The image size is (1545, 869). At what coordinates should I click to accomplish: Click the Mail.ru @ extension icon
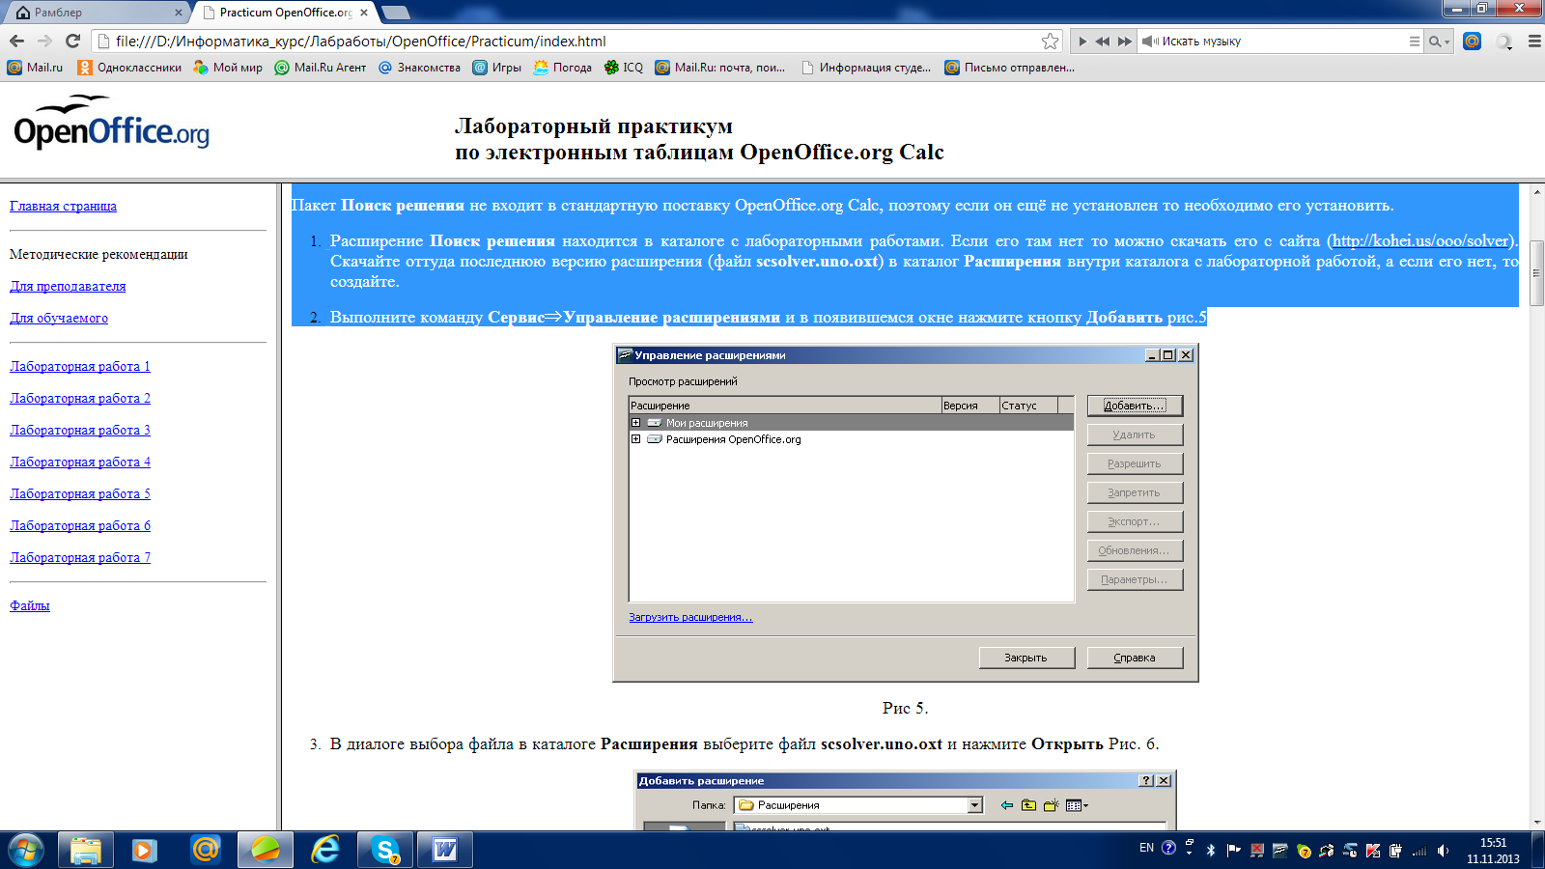pos(1472,41)
